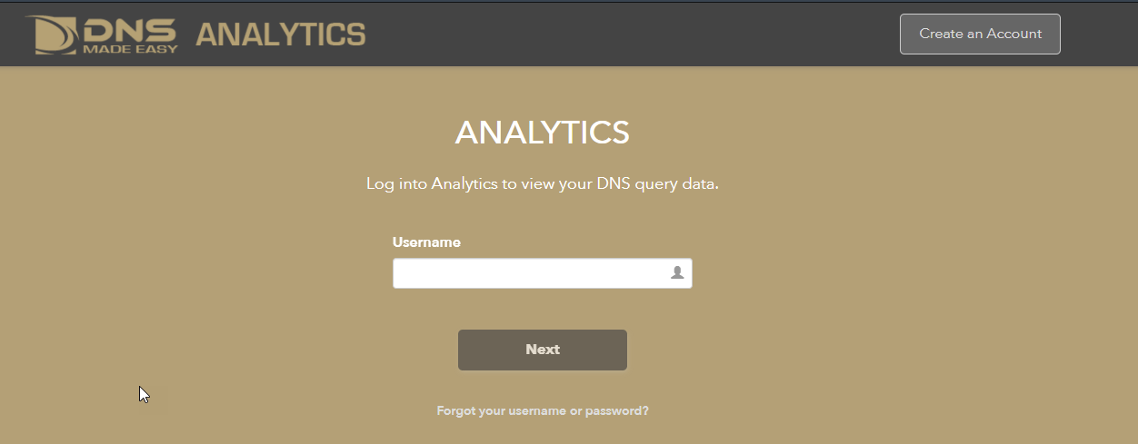Click the Log into Analytics description text
The height and width of the screenshot is (444, 1138).
pyautogui.click(x=543, y=183)
